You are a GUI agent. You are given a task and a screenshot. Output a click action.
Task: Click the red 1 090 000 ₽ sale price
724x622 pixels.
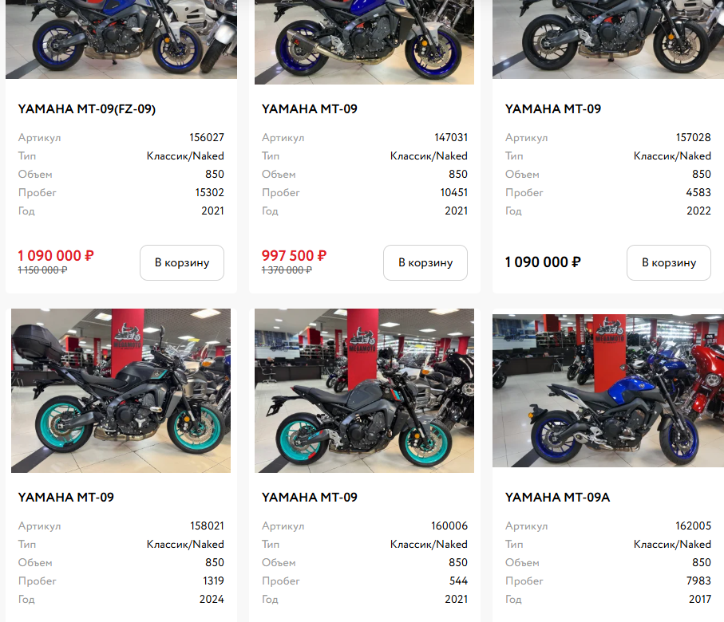pyautogui.click(x=56, y=256)
